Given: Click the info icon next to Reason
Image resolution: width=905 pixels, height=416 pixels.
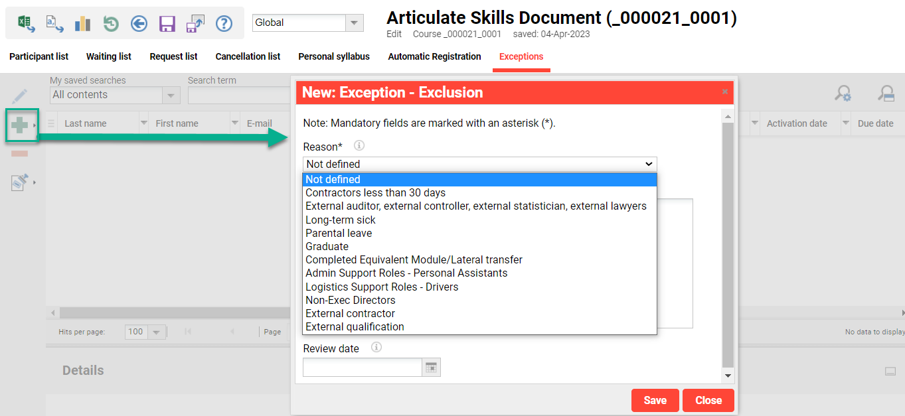Looking at the screenshot, I should pyautogui.click(x=359, y=146).
